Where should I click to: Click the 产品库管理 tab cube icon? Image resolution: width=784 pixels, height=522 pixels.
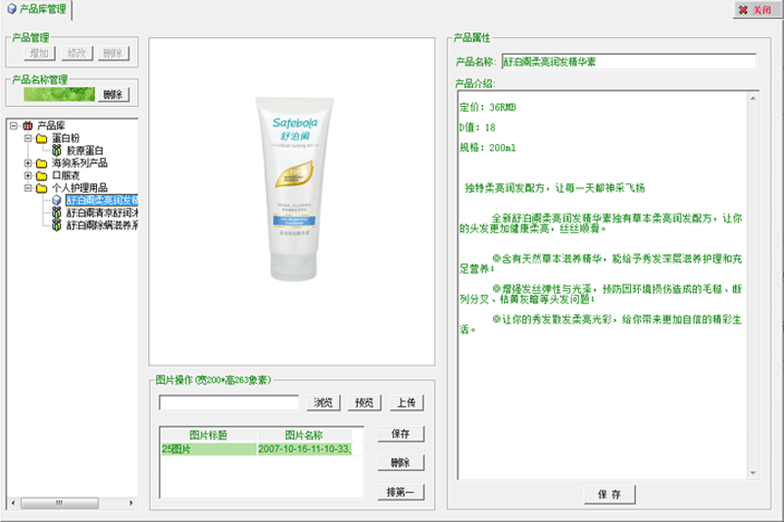point(12,9)
